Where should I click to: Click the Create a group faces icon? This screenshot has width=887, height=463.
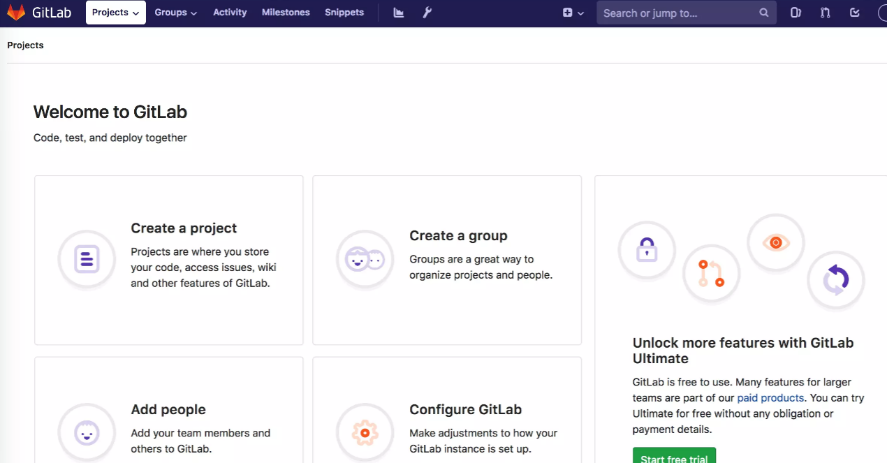(365, 259)
